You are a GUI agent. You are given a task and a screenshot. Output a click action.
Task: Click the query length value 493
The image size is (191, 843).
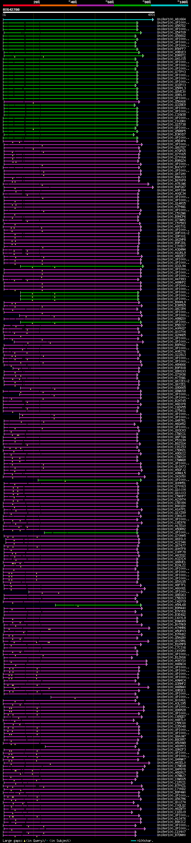pyautogui.click(x=150, y=15)
